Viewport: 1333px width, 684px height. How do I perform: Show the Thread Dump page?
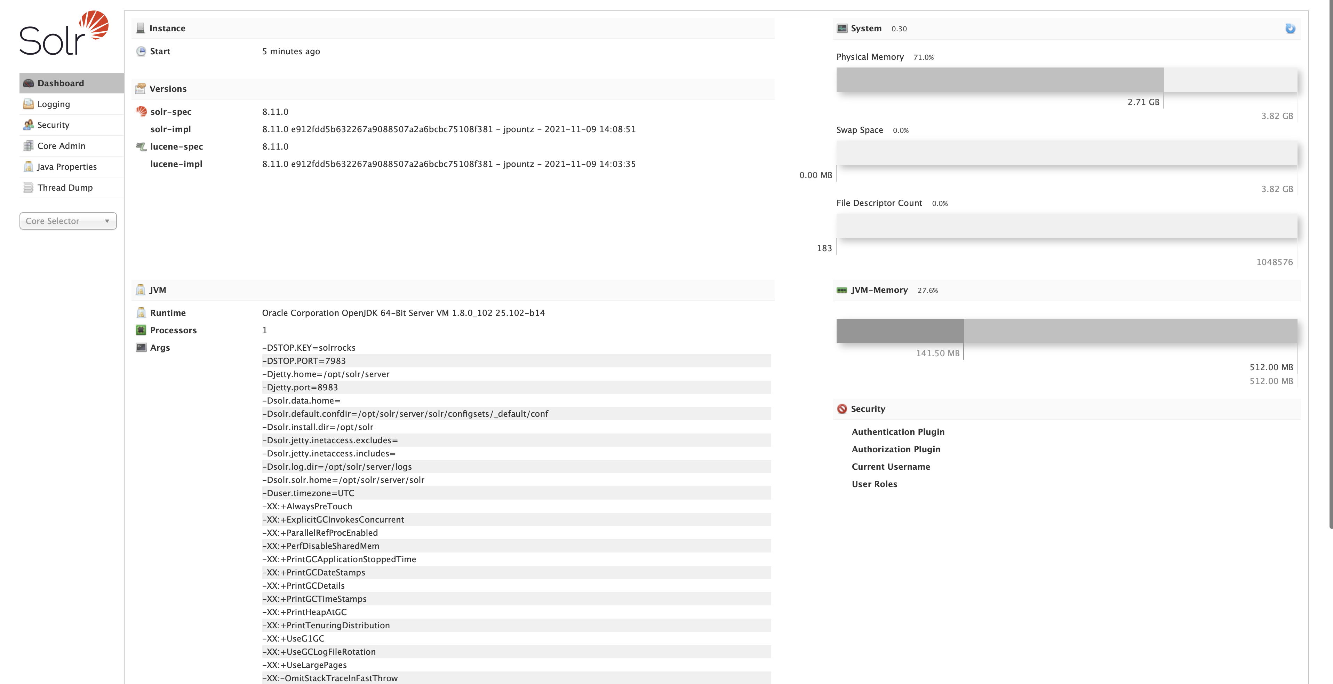pos(71,187)
